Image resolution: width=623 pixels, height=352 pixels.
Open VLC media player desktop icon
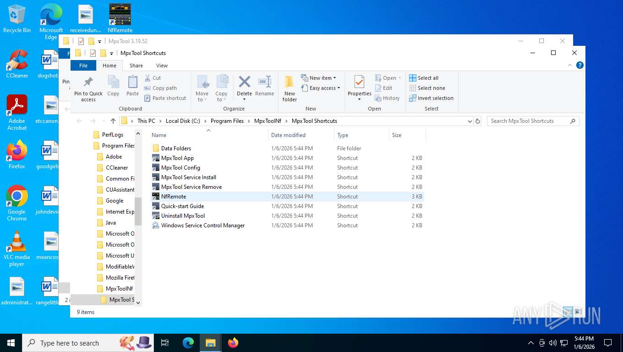[17, 249]
